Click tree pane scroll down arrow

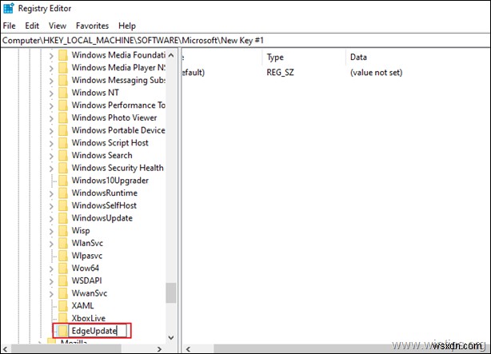(x=171, y=337)
